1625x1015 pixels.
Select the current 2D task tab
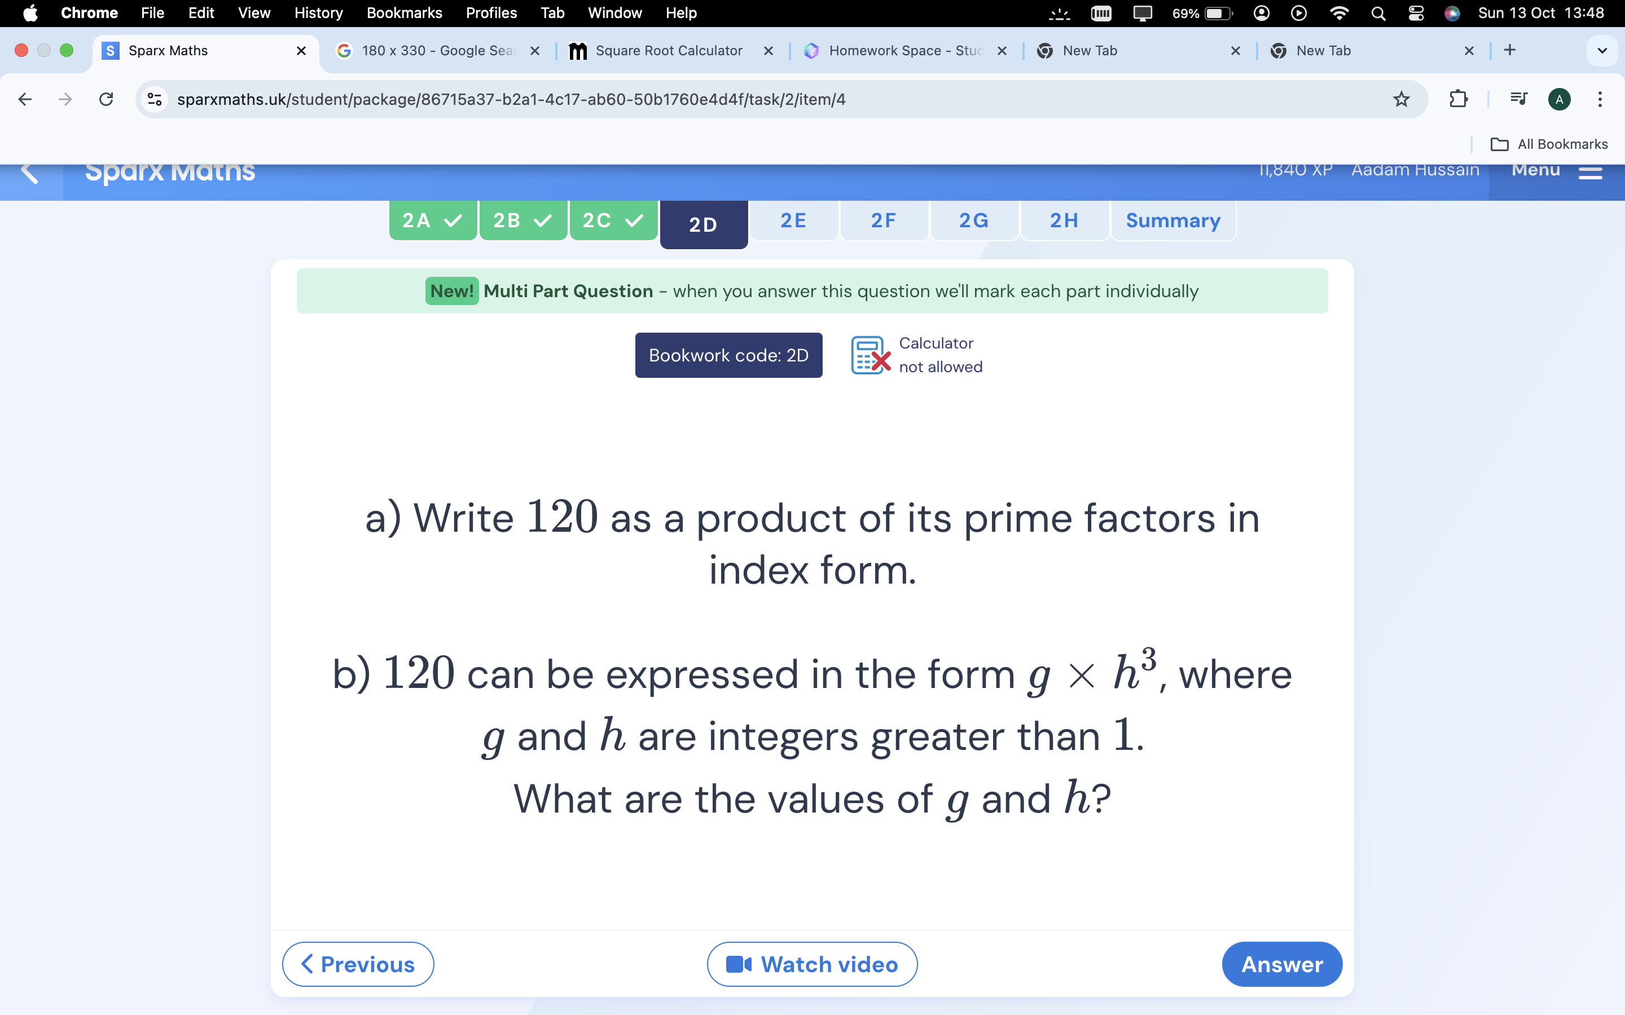pos(704,224)
